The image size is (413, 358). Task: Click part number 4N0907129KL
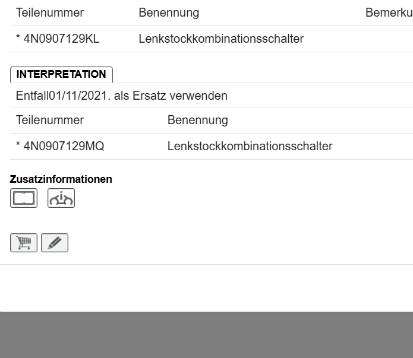point(62,39)
